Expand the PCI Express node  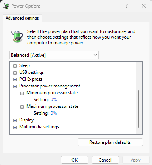[15, 79]
